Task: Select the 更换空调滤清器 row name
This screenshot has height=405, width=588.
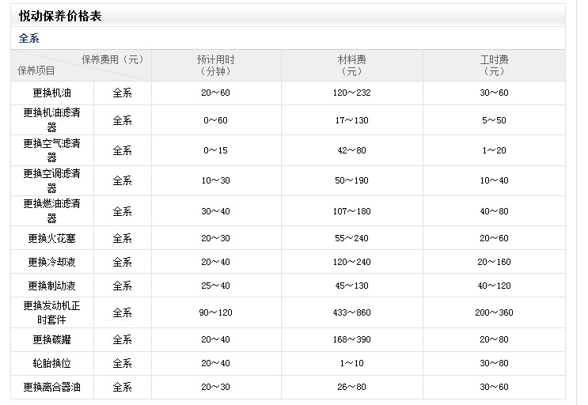Action: pos(51,180)
